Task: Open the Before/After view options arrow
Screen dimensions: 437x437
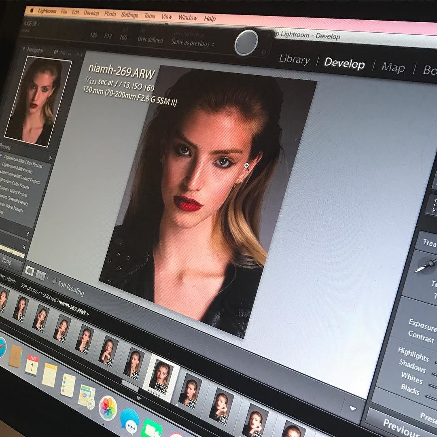Action: coord(48,278)
